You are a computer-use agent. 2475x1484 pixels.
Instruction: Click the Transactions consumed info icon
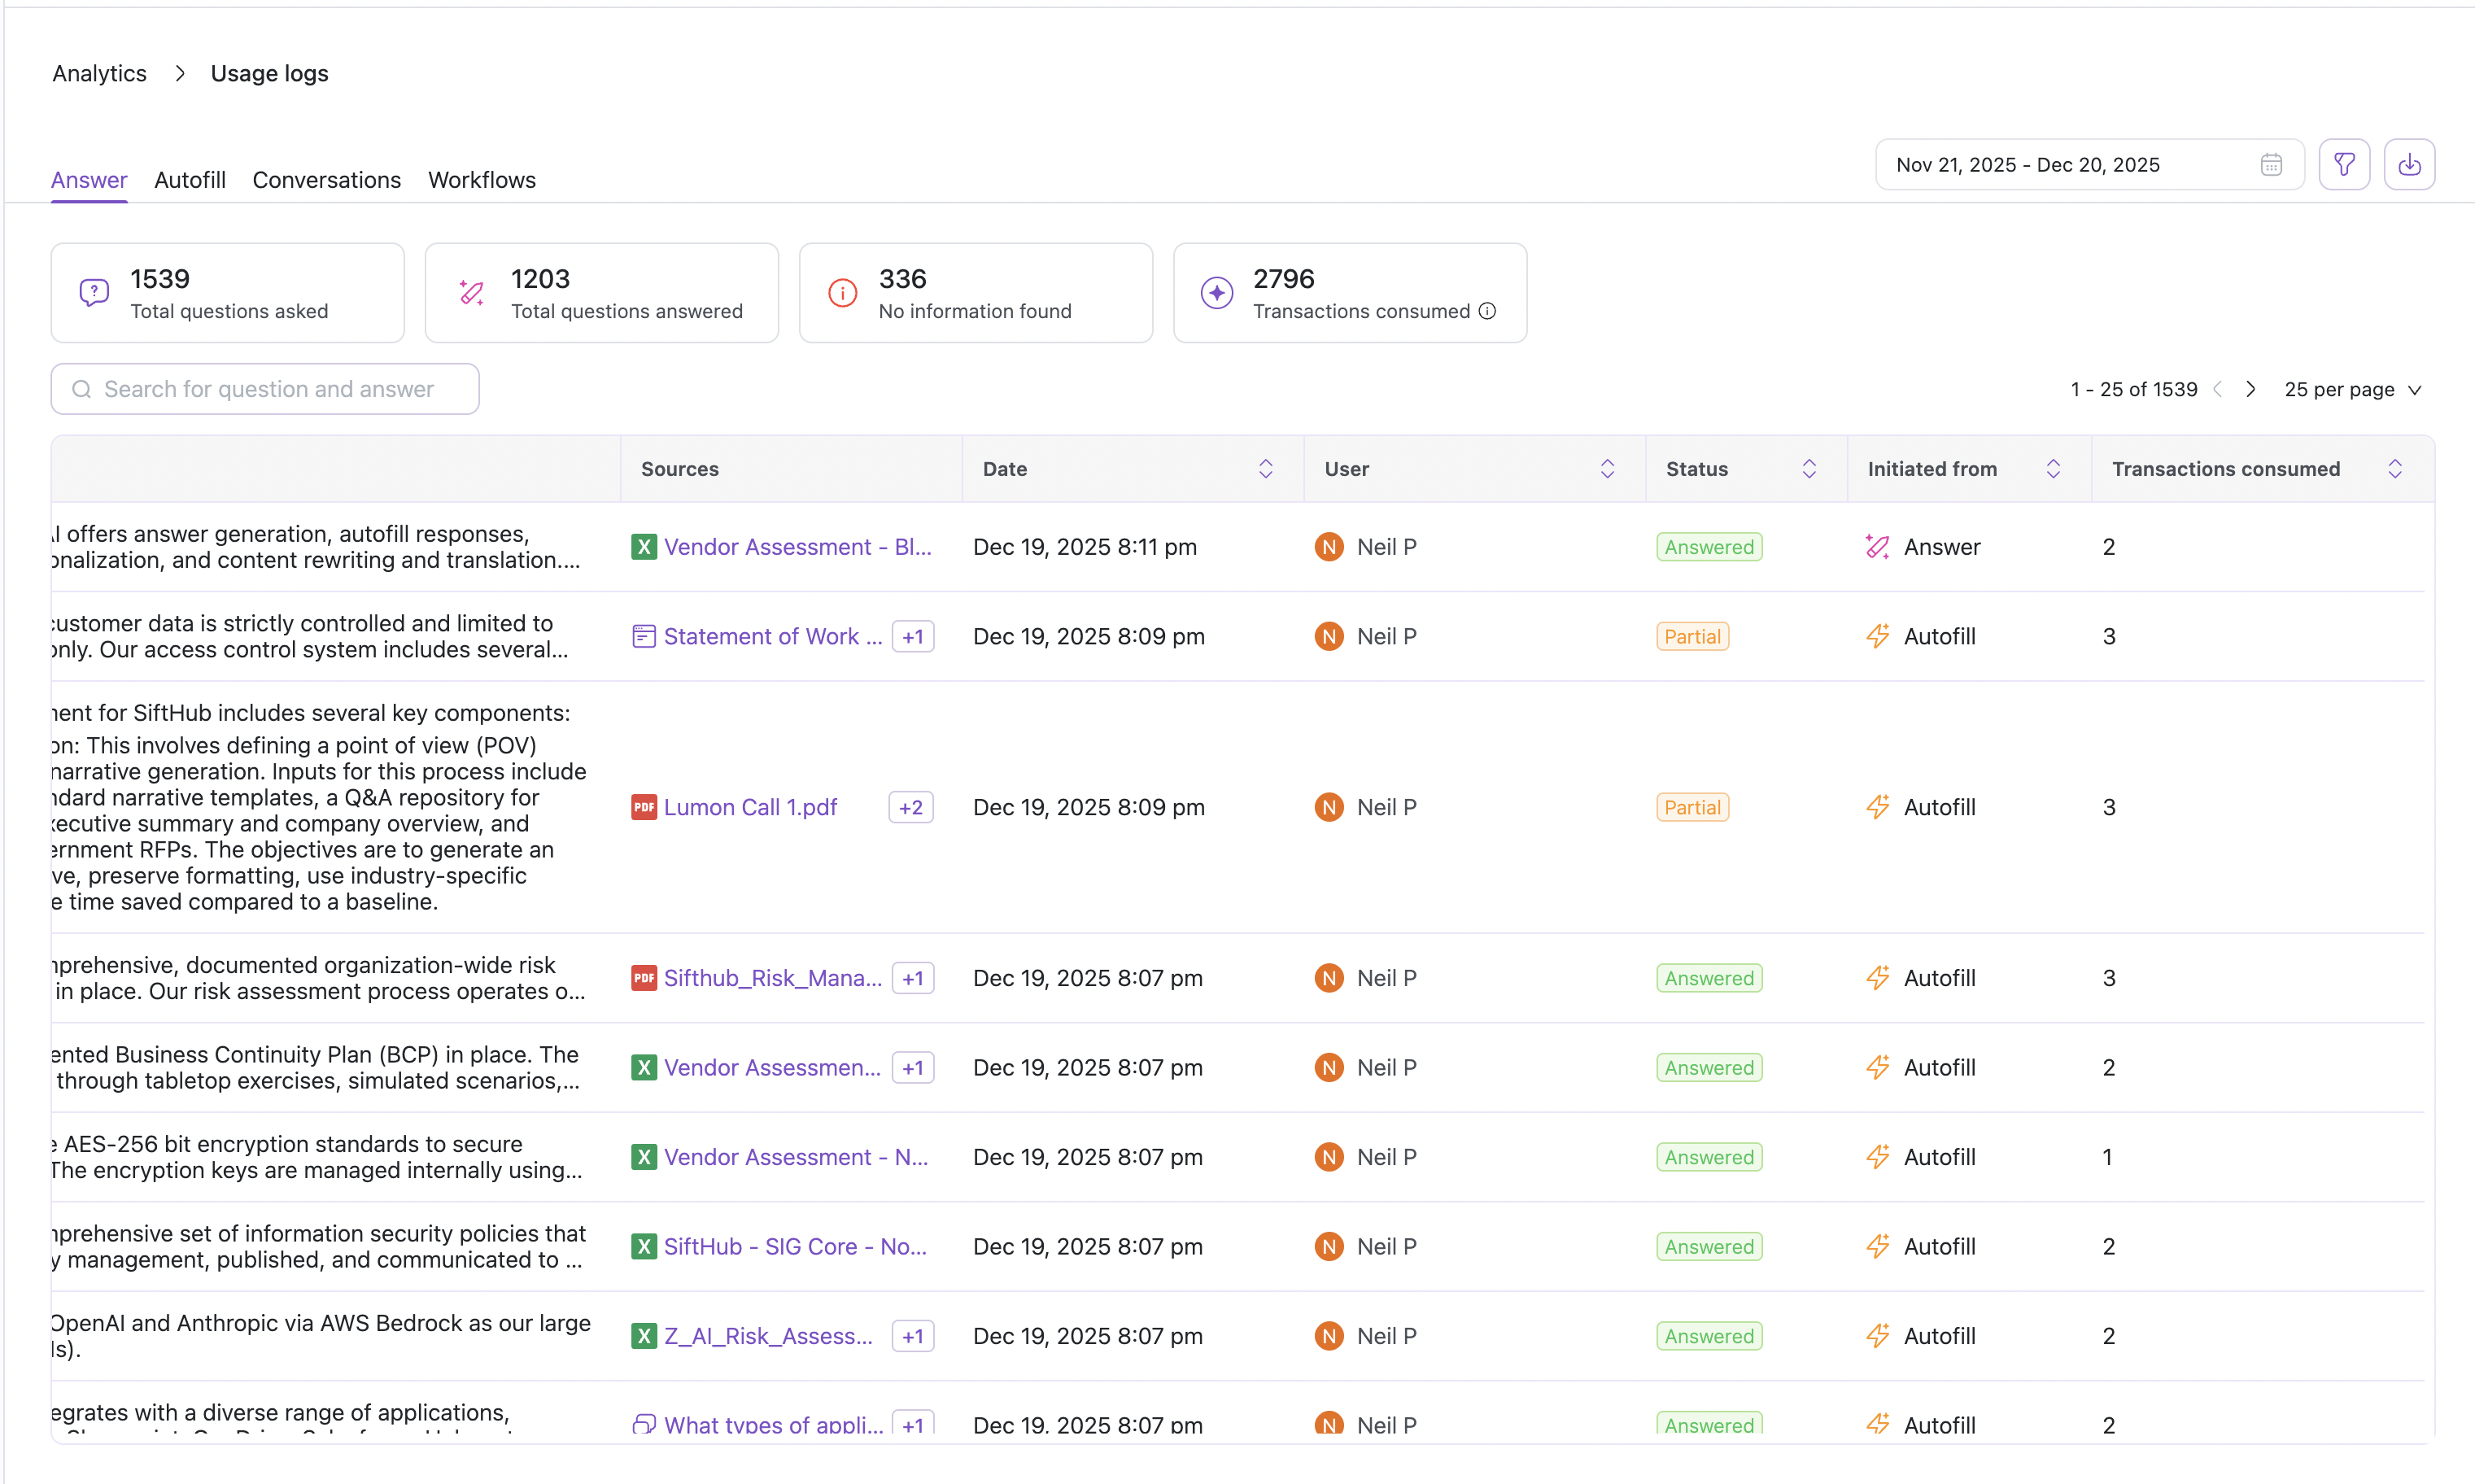pyautogui.click(x=1487, y=311)
